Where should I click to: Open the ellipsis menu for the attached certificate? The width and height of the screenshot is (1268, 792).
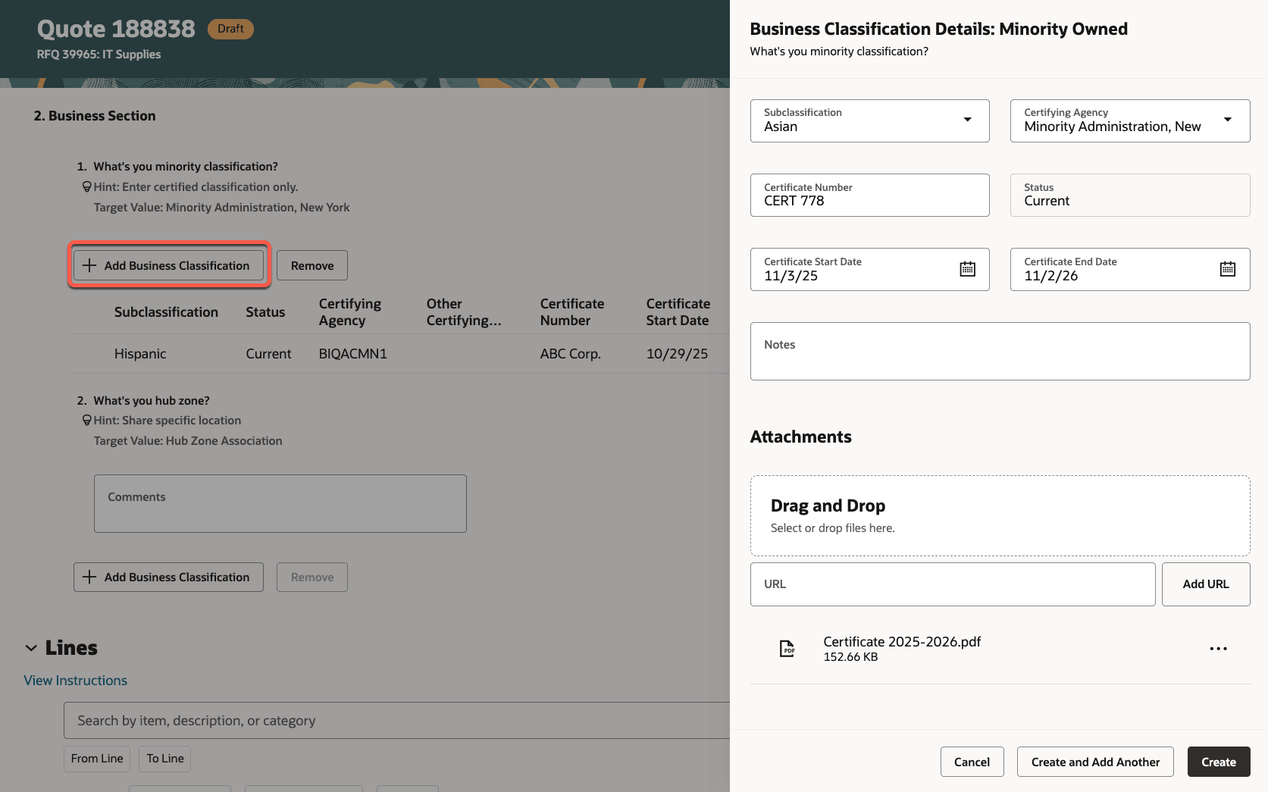pos(1218,649)
